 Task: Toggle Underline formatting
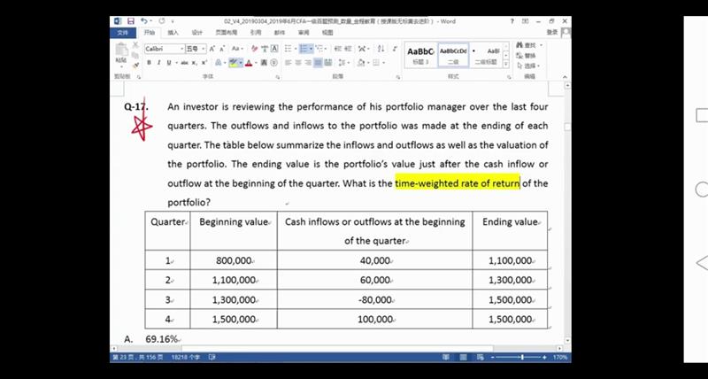coord(169,63)
